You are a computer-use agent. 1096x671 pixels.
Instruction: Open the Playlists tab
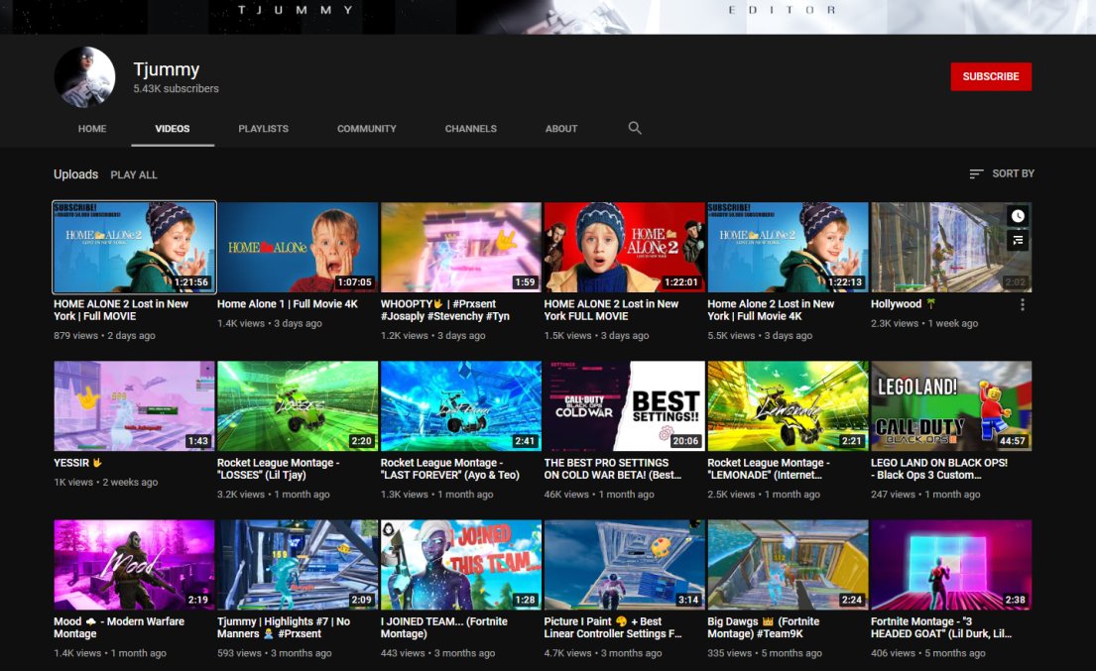click(x=263, y=129)
